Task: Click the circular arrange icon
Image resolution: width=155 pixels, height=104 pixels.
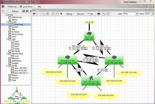Action: [108, 14]
